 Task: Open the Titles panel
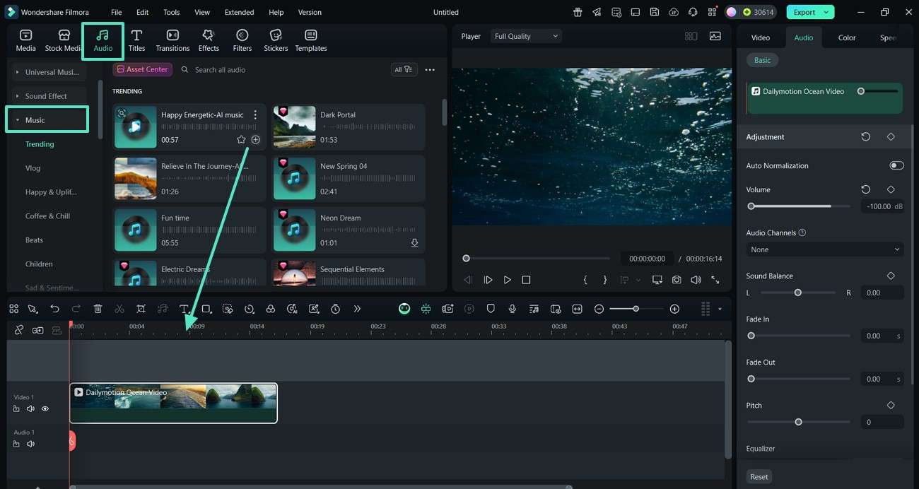[136, 41]
